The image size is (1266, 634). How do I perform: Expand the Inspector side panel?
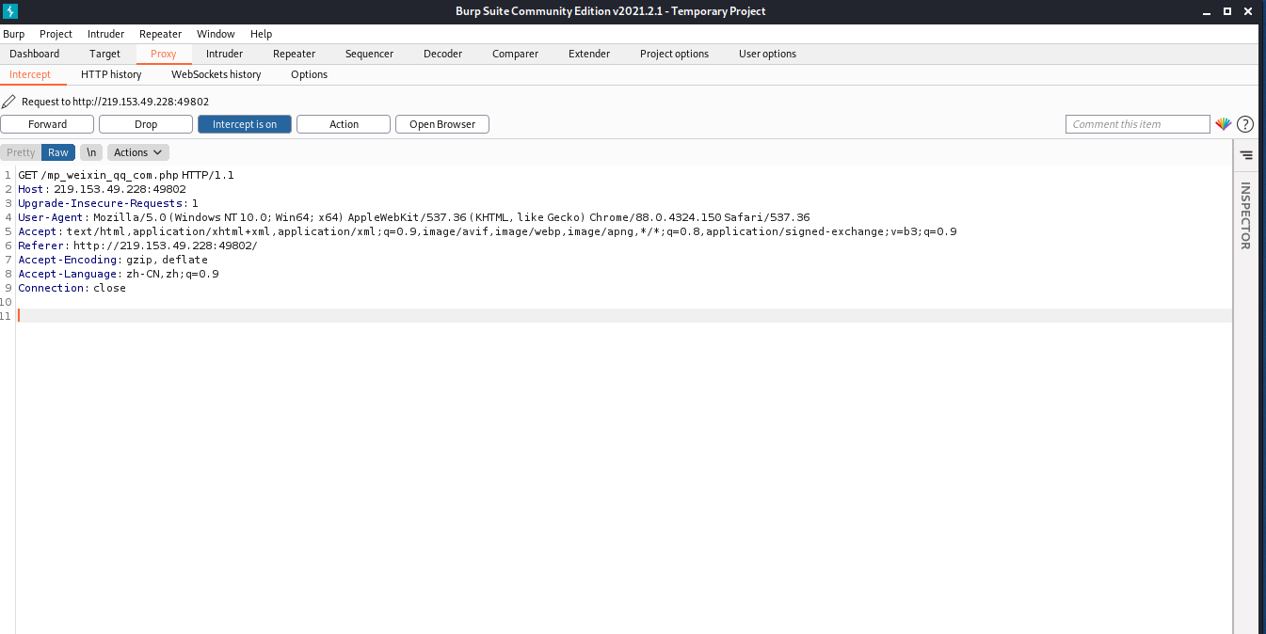coord(1246,216)
